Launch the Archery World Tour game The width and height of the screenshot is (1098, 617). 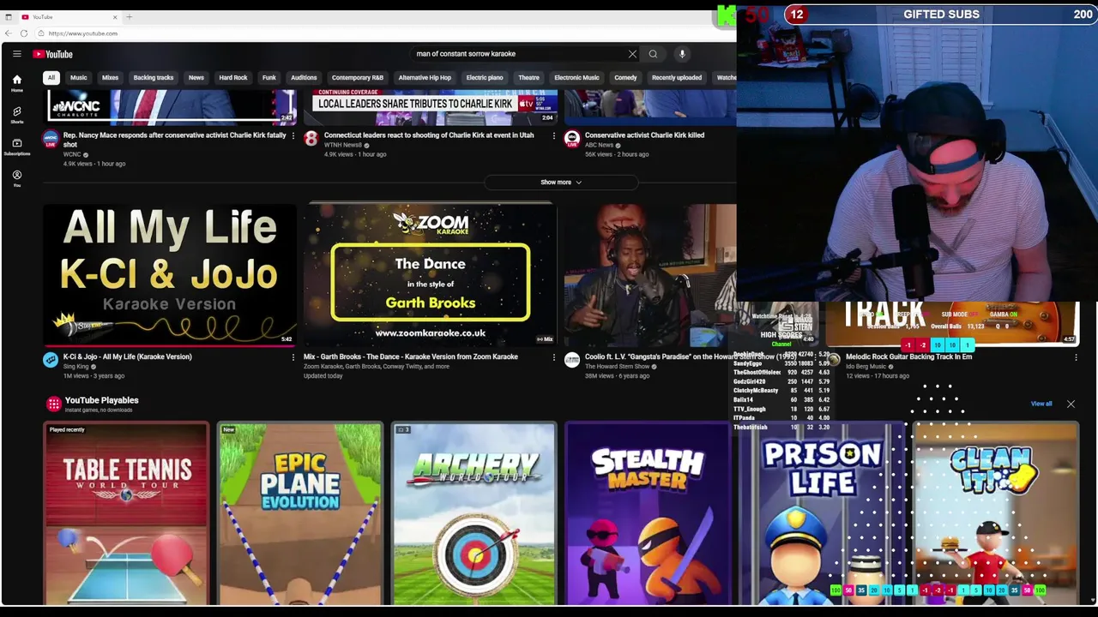pos(474,514)
